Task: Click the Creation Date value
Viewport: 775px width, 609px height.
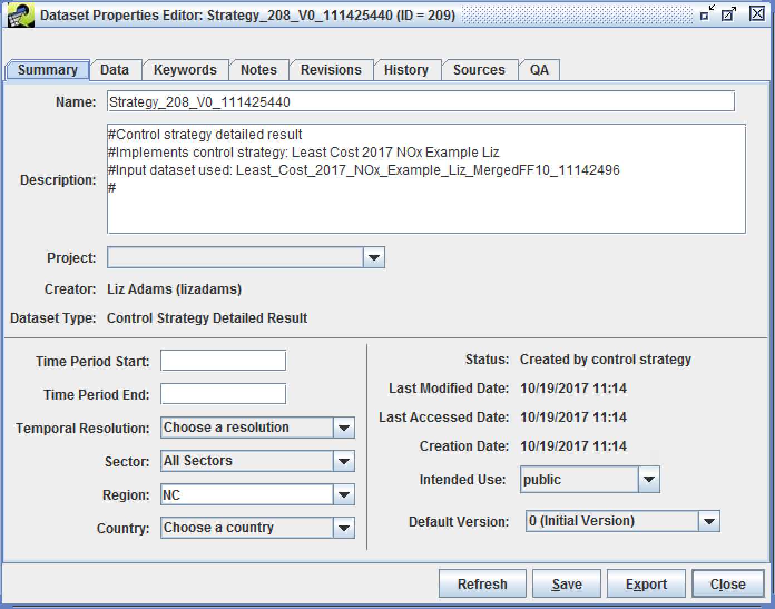Action: tap(573, 446)
